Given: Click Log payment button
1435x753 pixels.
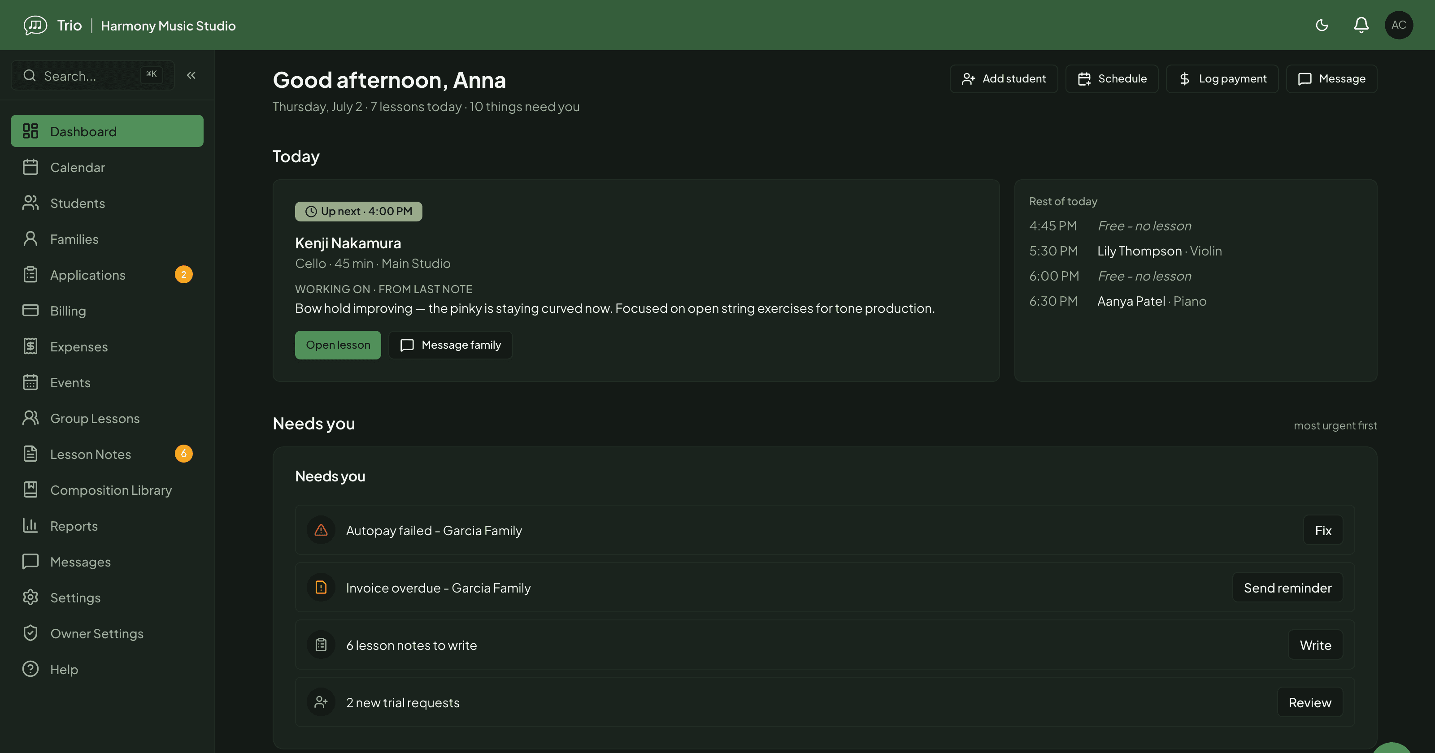Looking at the screenshot, I should [1222, 78].
